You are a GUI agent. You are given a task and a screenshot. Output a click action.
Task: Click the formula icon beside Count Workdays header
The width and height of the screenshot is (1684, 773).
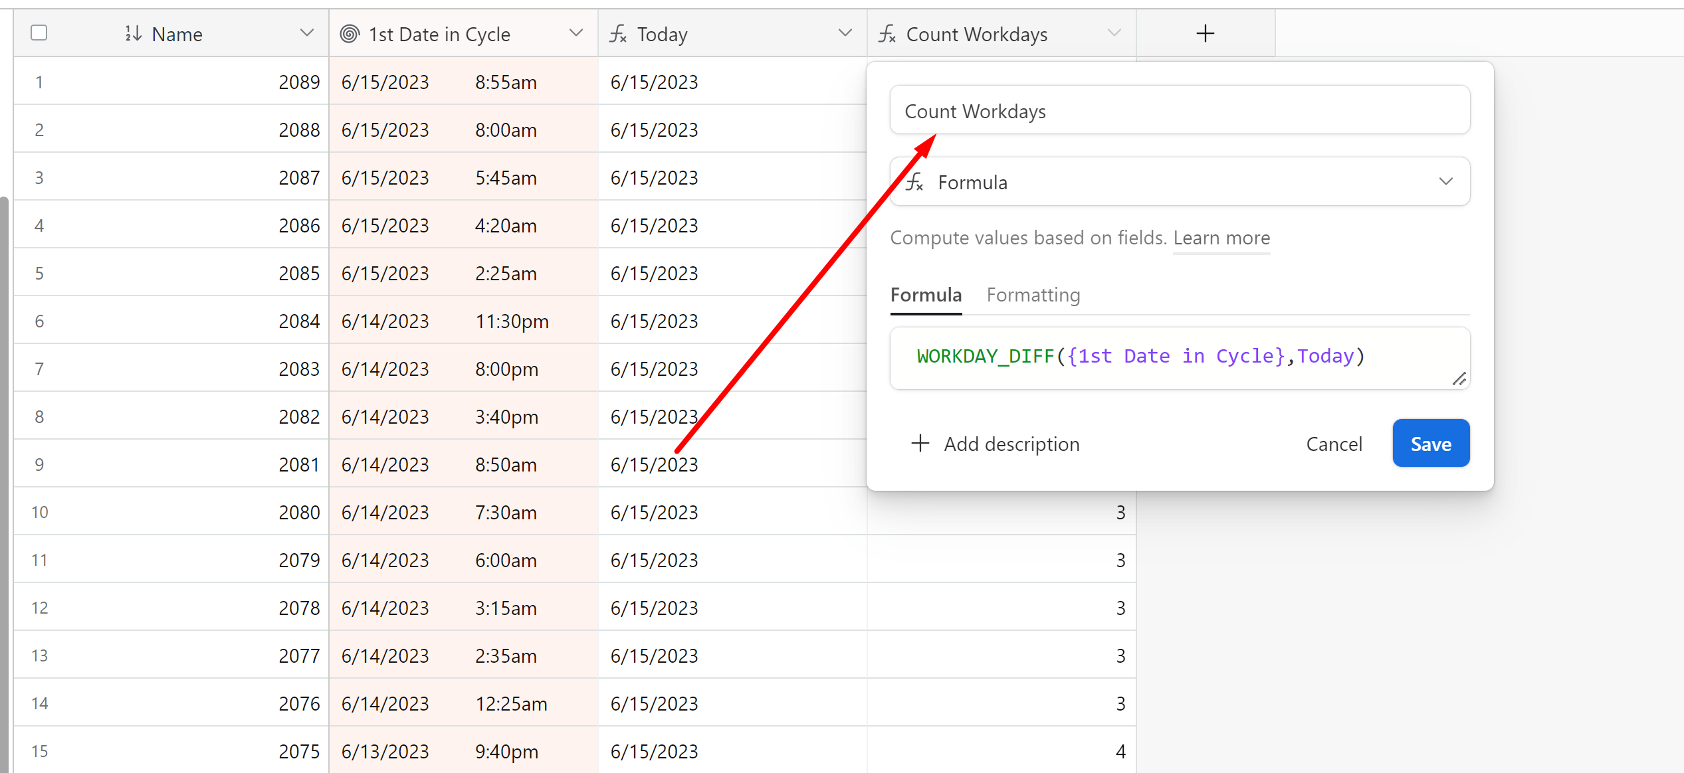[887, 33]
